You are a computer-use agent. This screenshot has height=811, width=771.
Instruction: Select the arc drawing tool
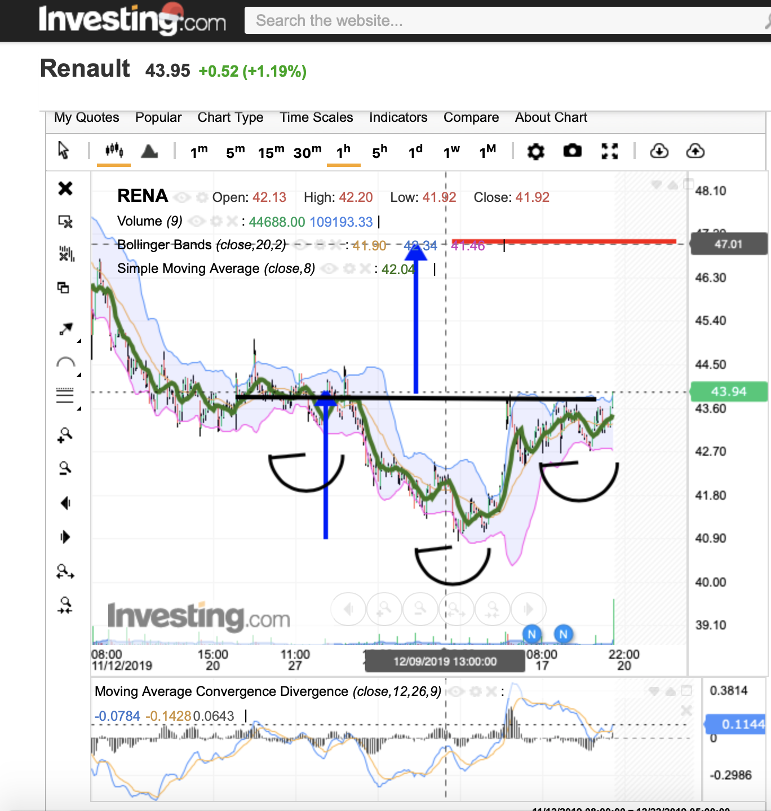point(66,362)
